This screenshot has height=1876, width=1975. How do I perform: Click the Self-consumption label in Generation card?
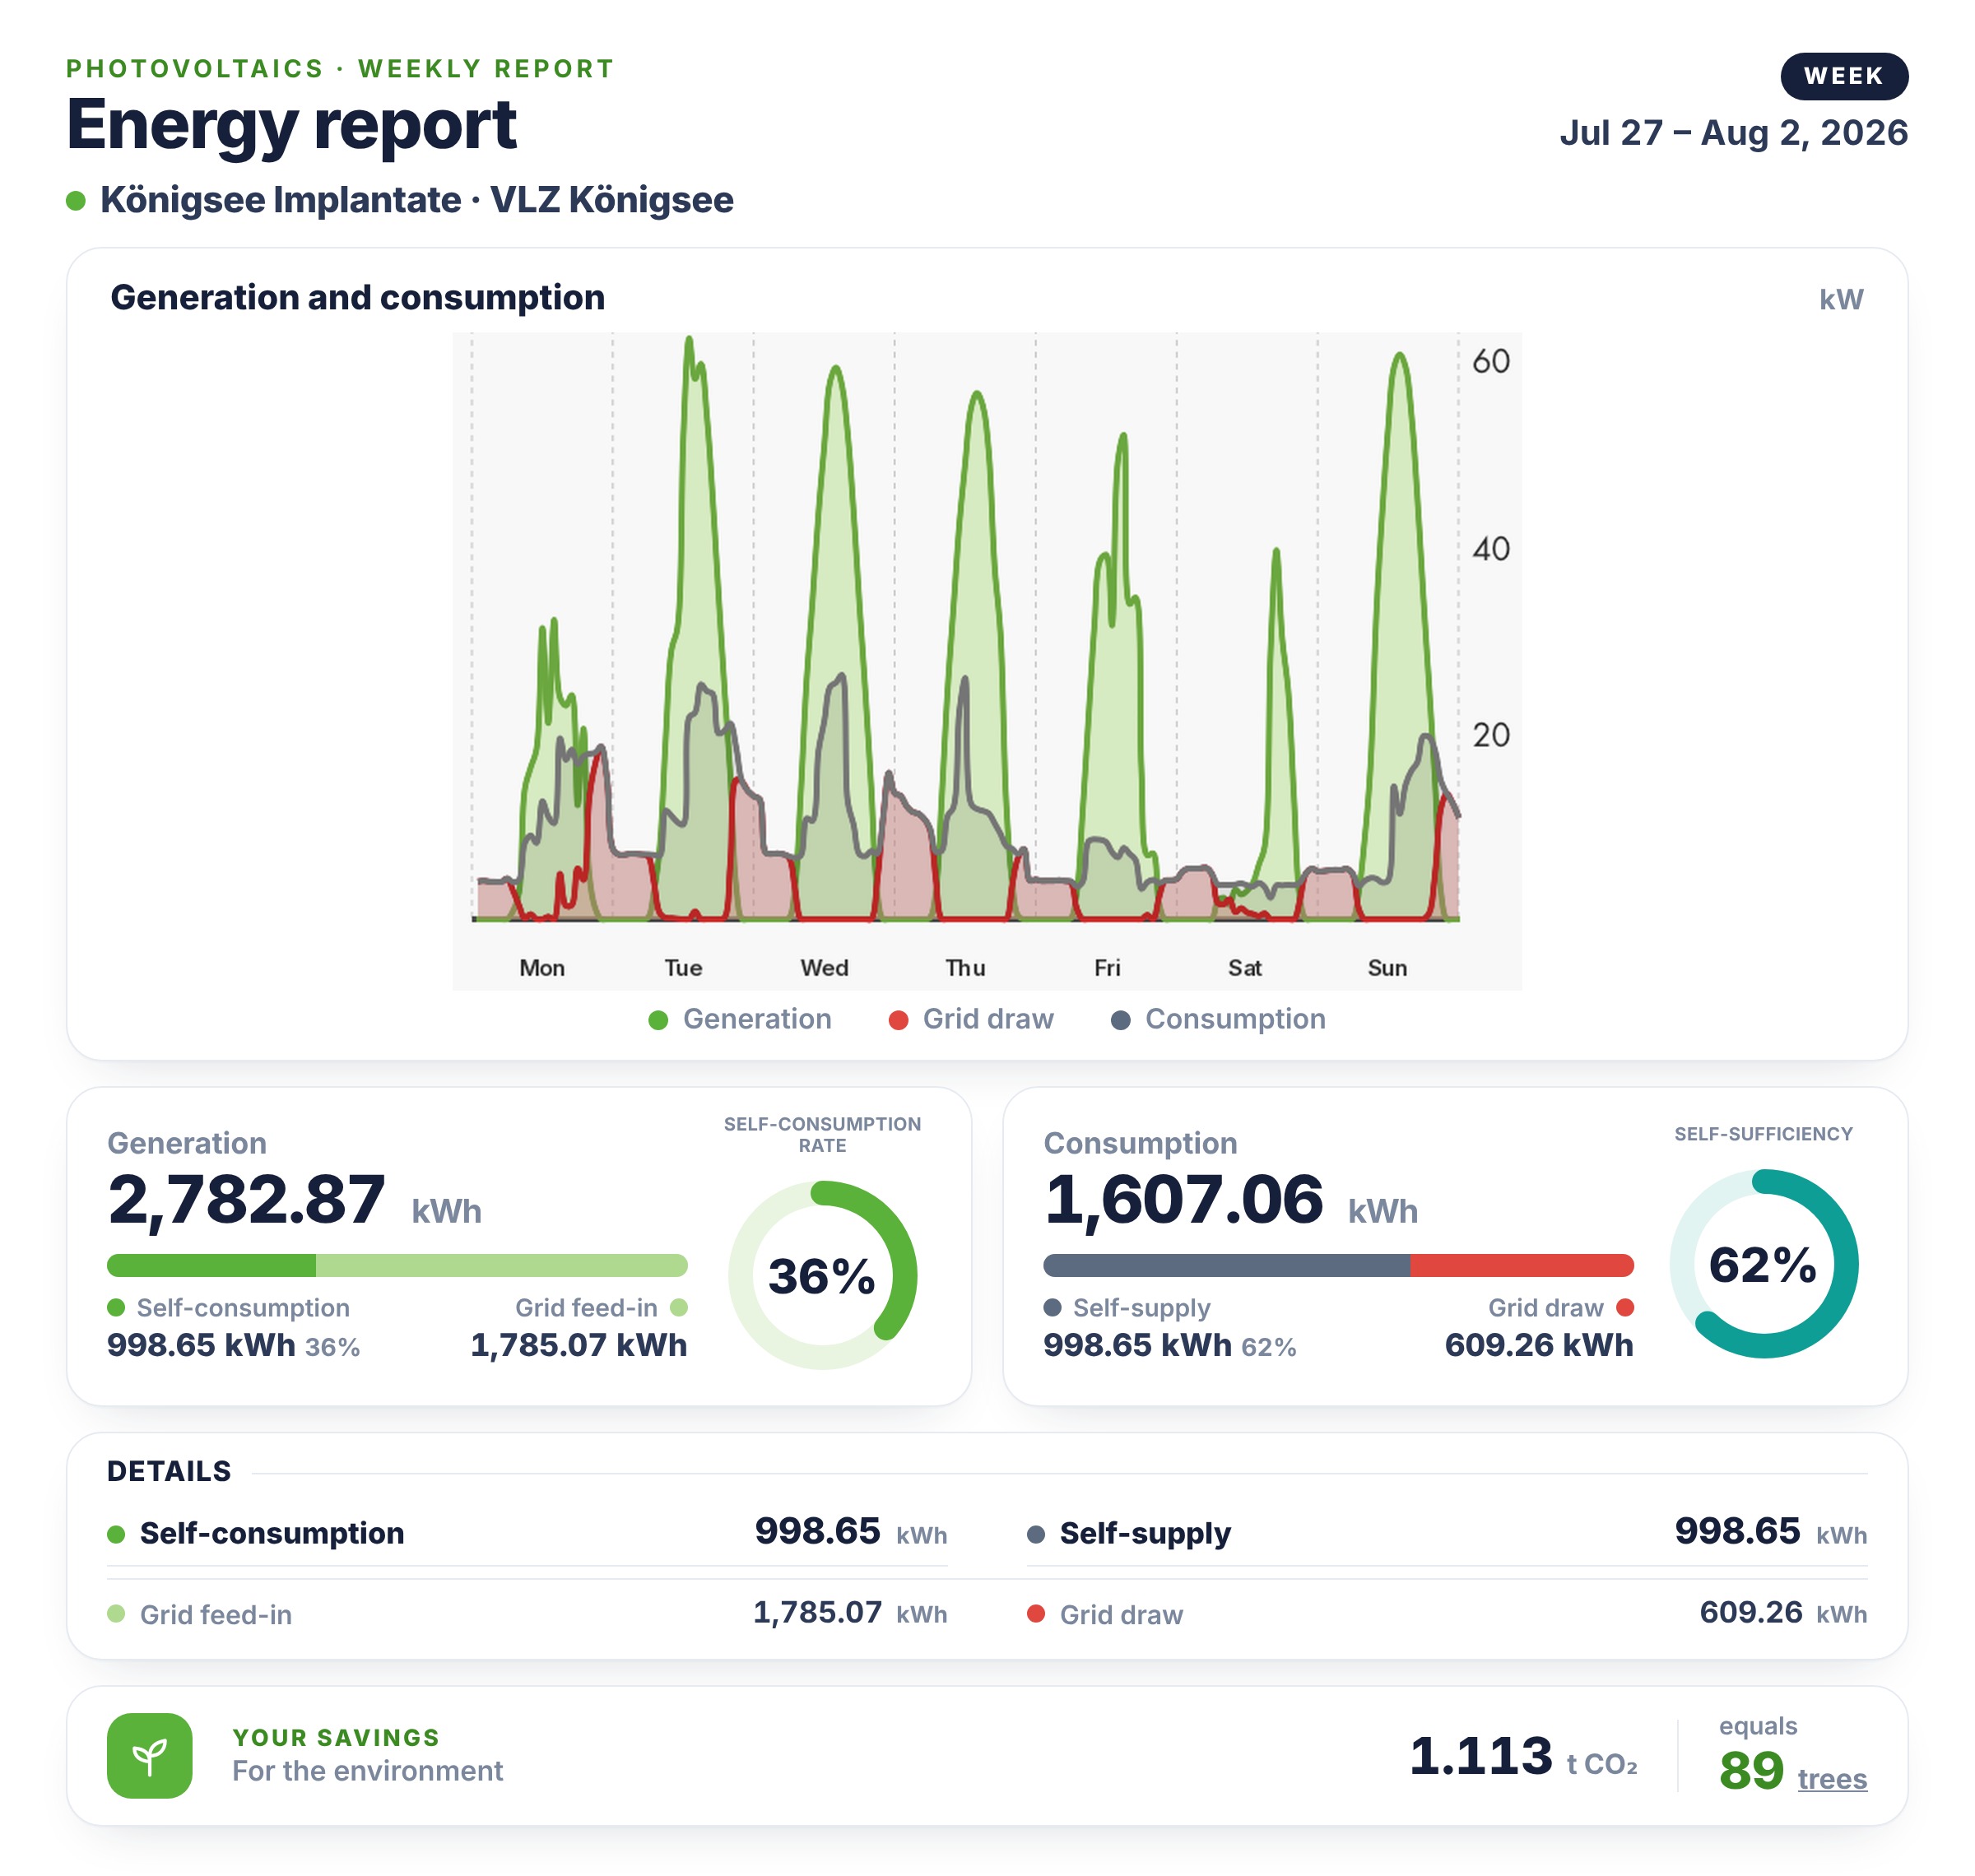[x=243, y=1308]
